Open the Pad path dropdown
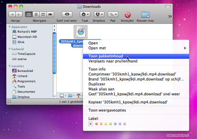Image resolution: width=197 pixels, height=139 pixels. click(113, 14)
